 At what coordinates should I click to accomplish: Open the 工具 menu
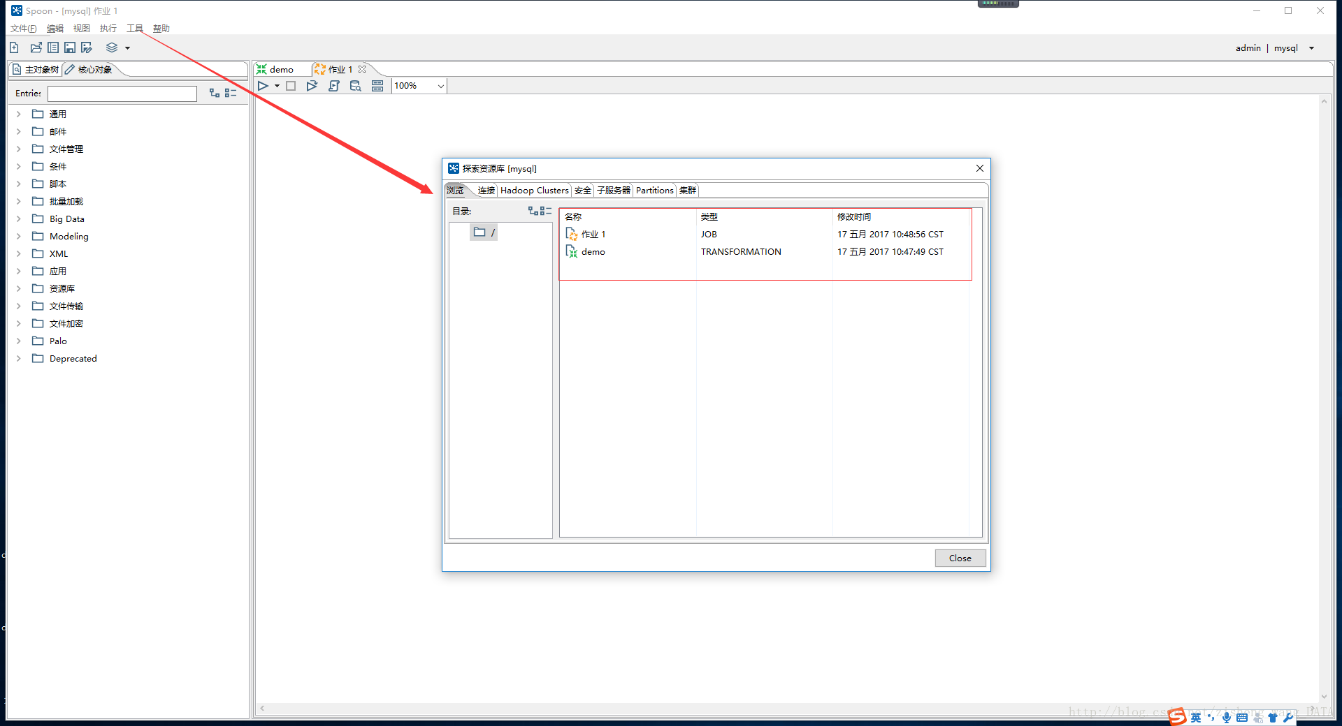click(135, 29)
